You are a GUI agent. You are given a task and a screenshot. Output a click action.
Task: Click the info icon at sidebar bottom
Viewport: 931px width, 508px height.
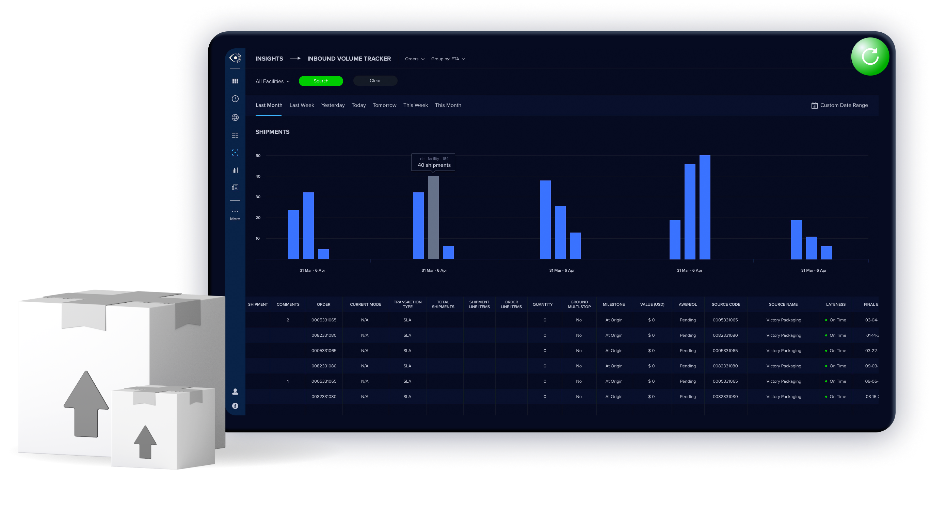tap(235, 406)
